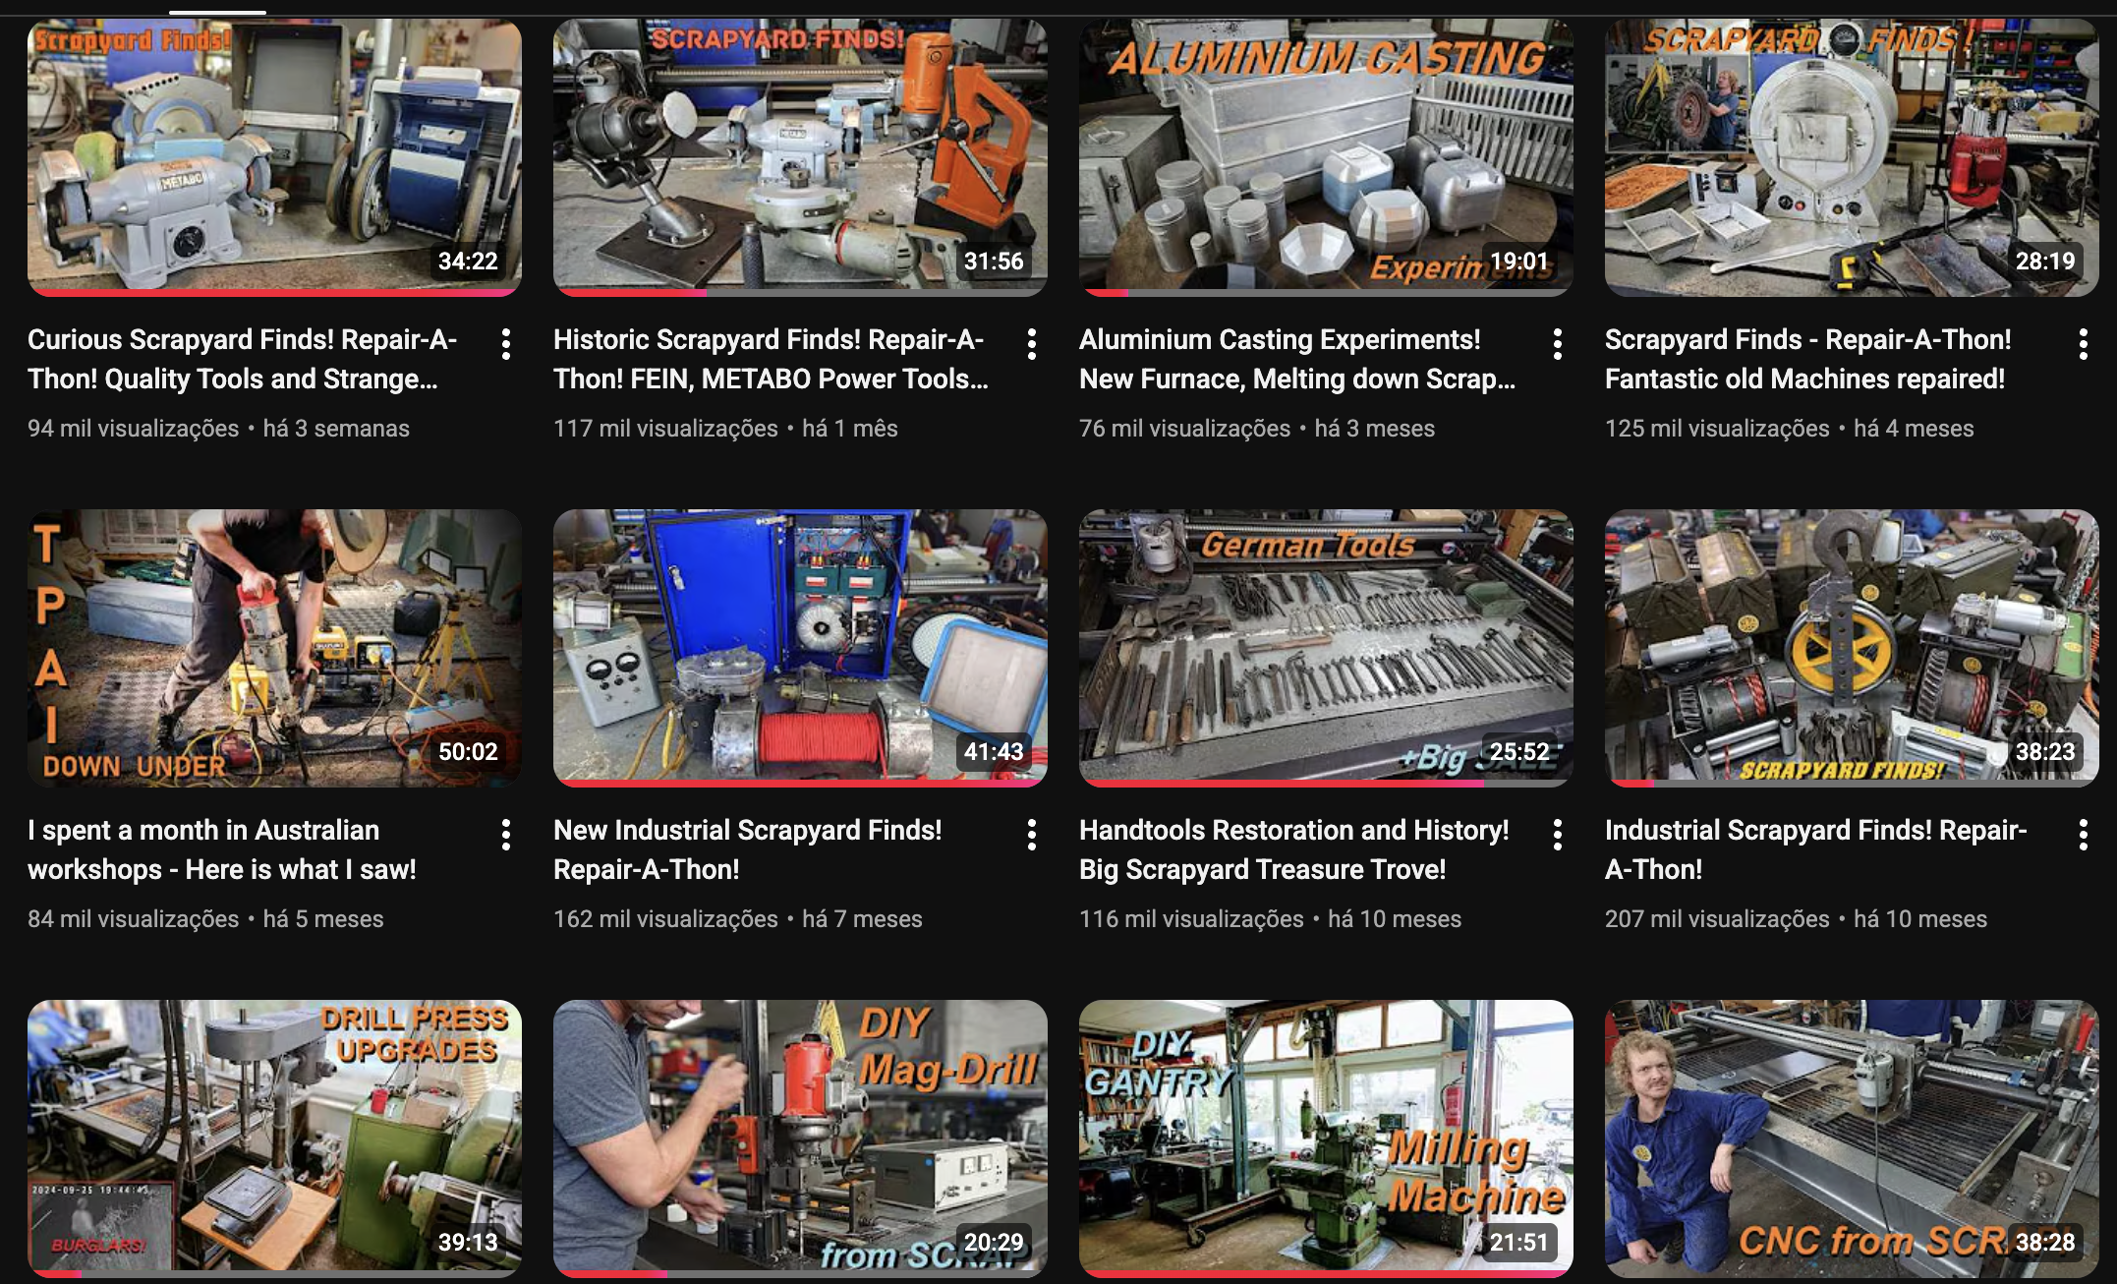Click the Tpai Down Under thumbnail

(x=274, y=647)
